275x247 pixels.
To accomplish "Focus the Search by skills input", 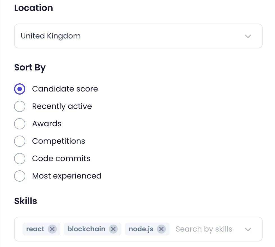I will tap(204, 229).
